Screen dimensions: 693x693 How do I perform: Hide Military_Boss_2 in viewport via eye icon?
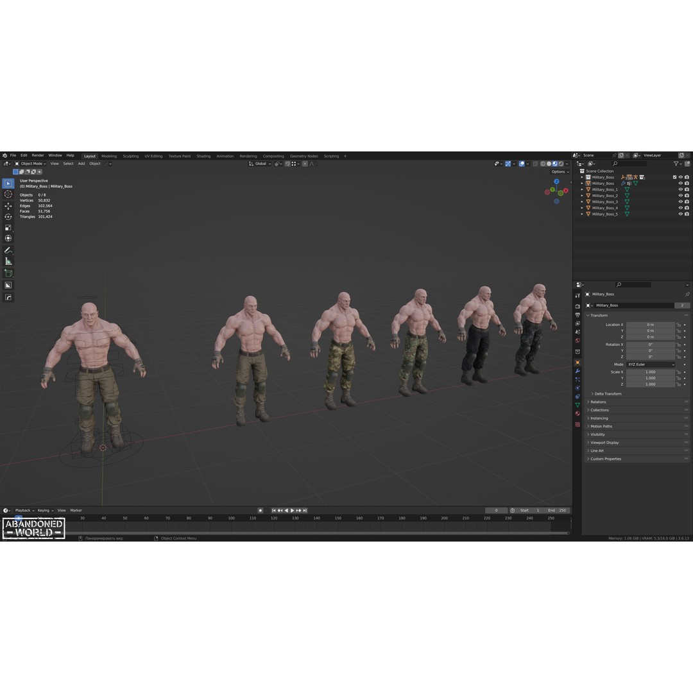click(x=681, y=196)
